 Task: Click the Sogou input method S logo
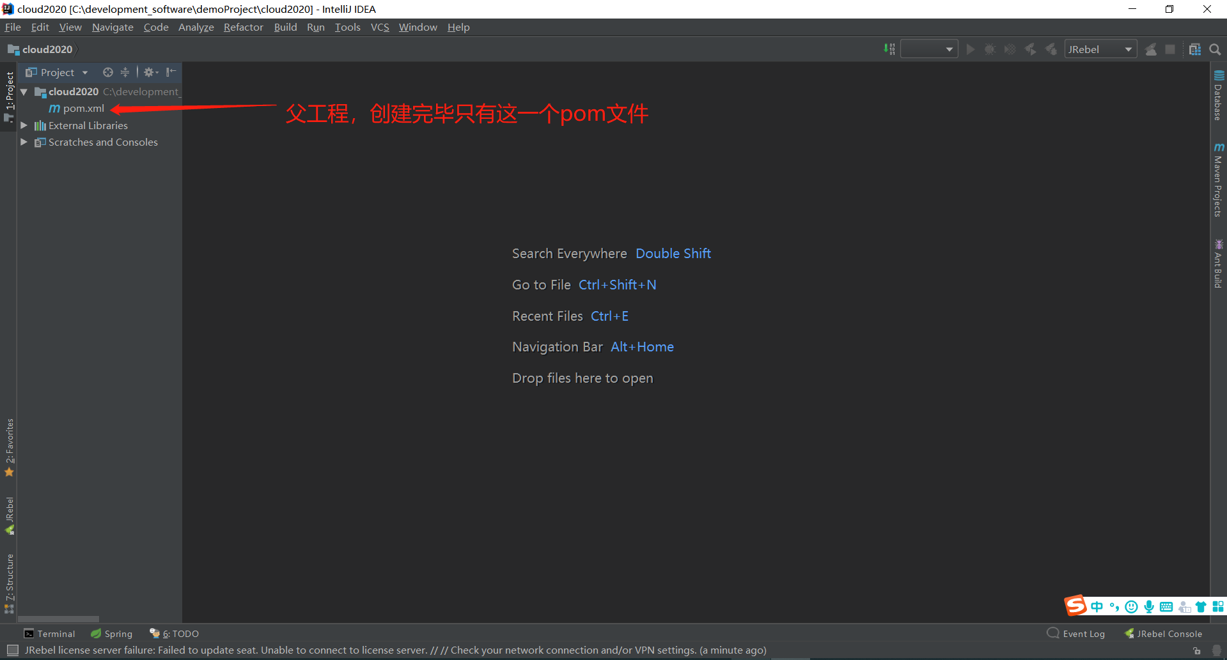pyautogui.click(x=1075, y=605)
